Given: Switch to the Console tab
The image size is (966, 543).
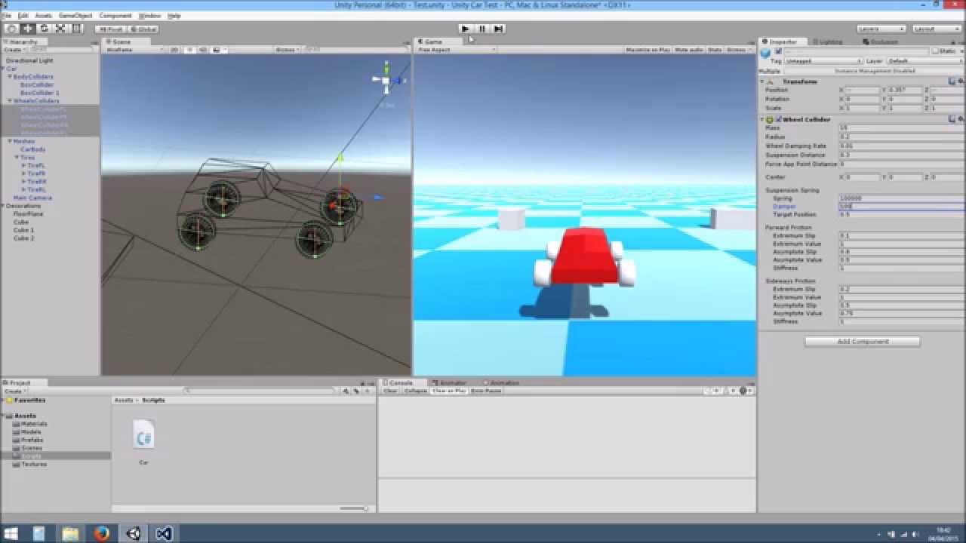Looking at the screenshot, I should [x=401, y=382].
